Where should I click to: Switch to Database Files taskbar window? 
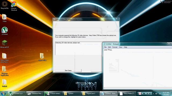pyautogui.click(x=35, y=94)
